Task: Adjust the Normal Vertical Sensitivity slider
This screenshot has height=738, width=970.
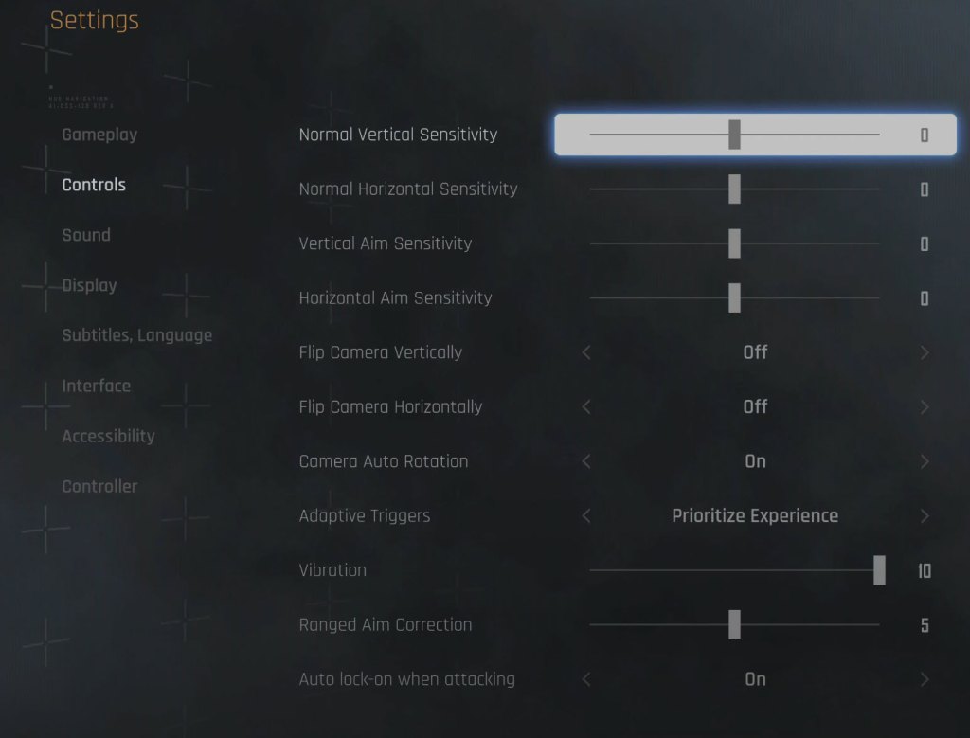Action: pyautogui.click(x=734, y=135)
